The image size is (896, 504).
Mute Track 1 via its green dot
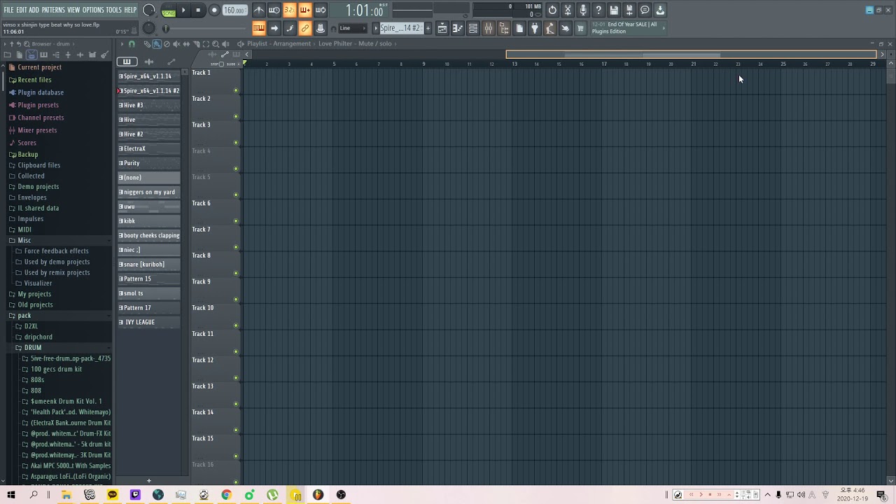(x=236, y=90)
